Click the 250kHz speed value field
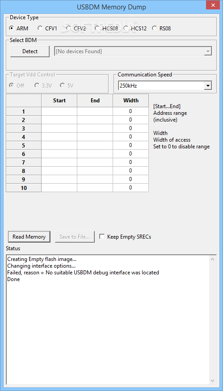223x391 pixels. [160, 86]
